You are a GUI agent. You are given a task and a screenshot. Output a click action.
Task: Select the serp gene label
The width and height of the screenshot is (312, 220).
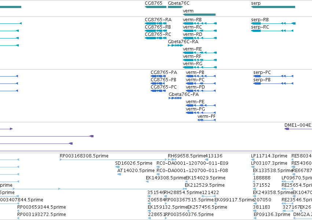[x=256, y=3]
